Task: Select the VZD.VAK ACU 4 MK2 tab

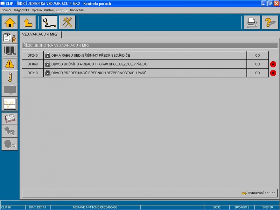Action: coord(41,34)
